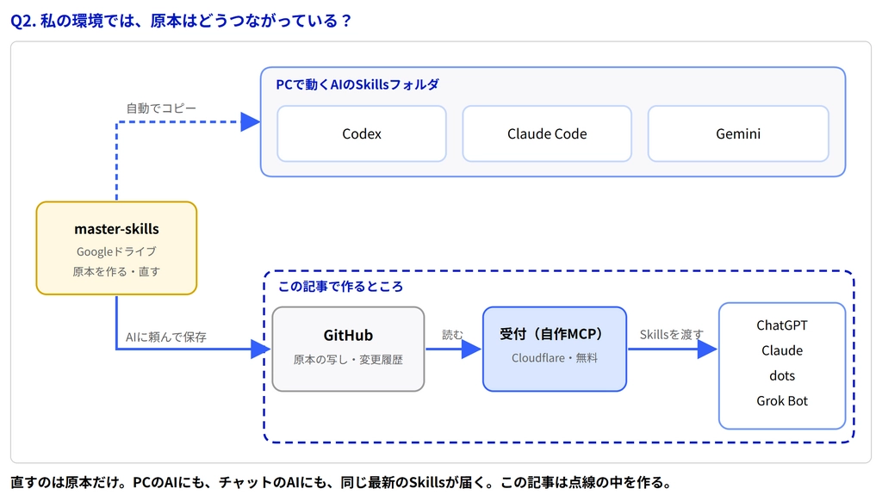Click the caption '直すのは原本だけ…'
The height and width of the screenshot is (501, 882).
(341, 482)
